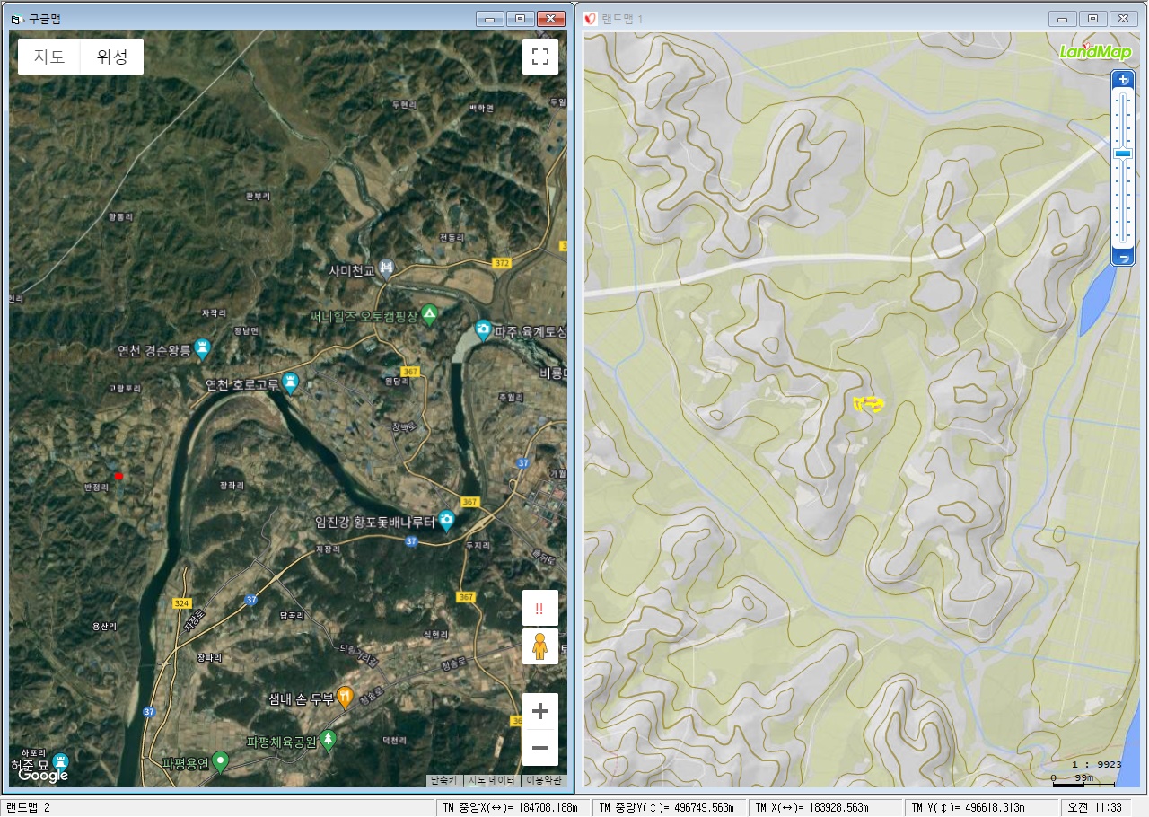Toggle fullscreen on the Google map

(x=540, y=57)
